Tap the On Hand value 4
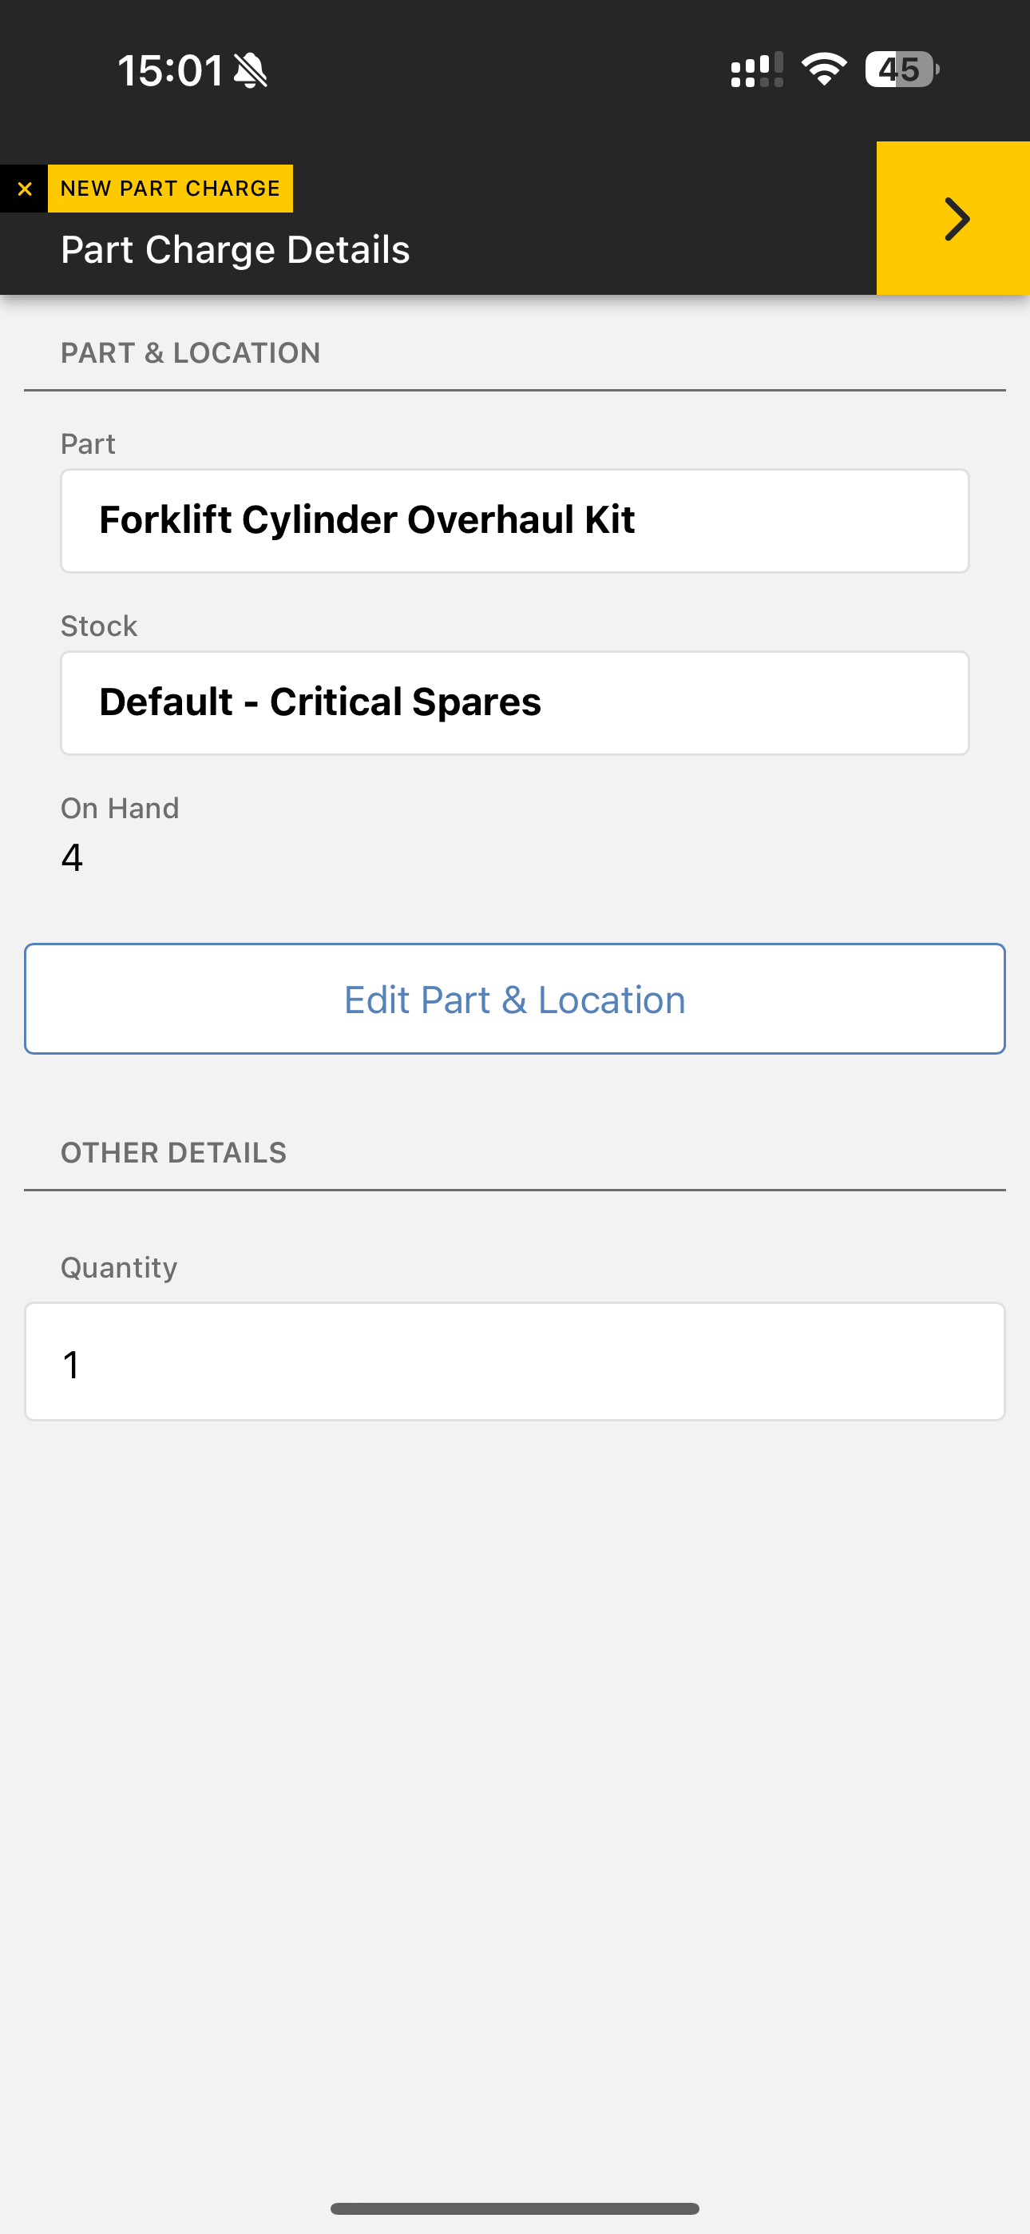 [72, 857]
